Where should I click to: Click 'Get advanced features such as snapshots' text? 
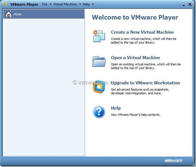(x=140, y=89)
